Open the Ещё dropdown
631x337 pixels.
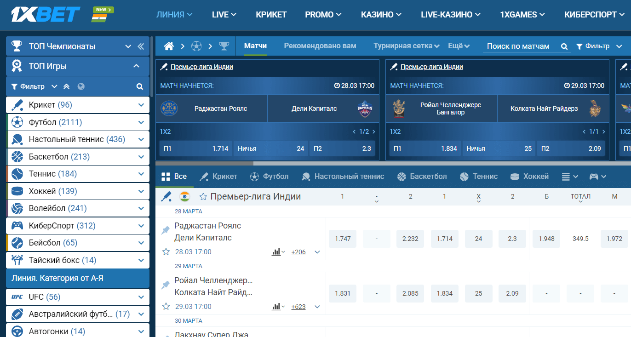(459, 46)
